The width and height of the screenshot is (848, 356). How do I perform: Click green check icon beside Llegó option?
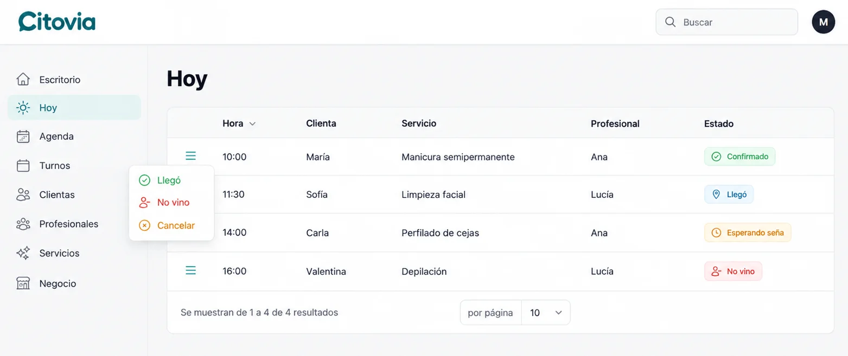(x=144, y=180)
